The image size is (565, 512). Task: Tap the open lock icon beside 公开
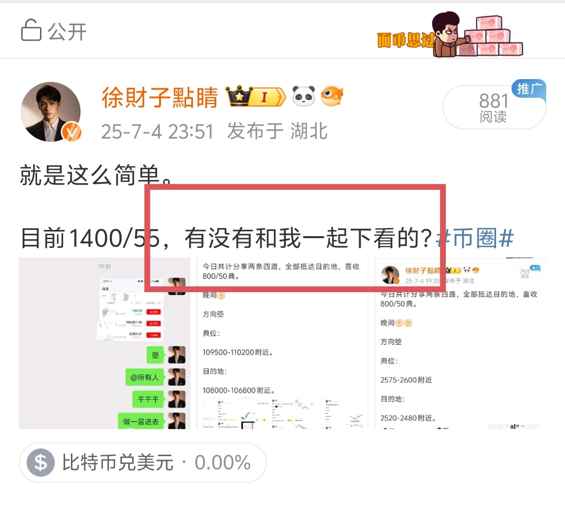(x=31, y=30)
